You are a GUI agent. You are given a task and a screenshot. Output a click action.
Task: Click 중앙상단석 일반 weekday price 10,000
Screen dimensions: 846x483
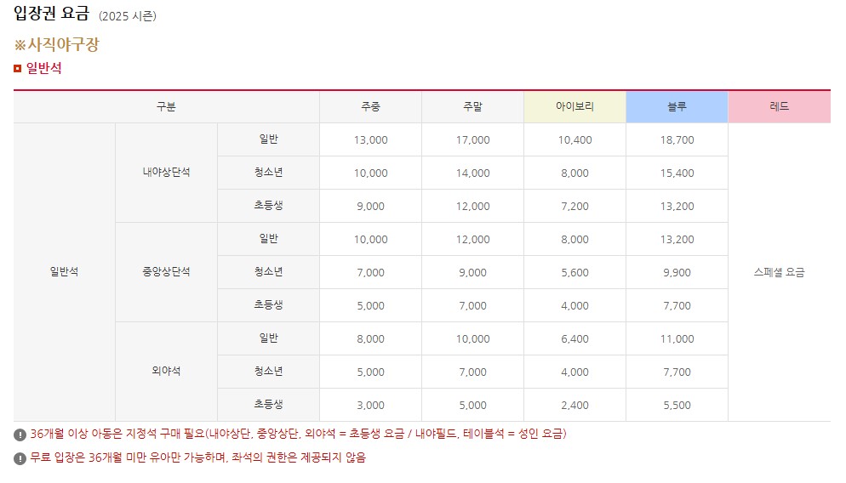(x=371, y=239)
